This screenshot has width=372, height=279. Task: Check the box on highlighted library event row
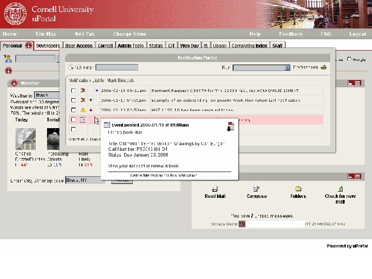pyautogui.click(x=73, y=119)
